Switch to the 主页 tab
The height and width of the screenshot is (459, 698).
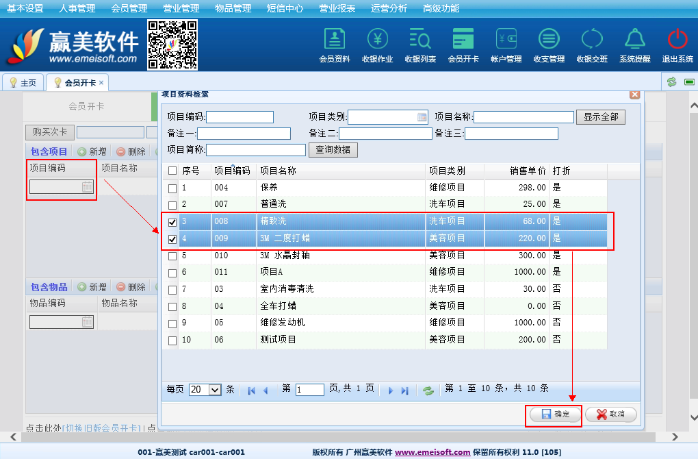(23, 83)
